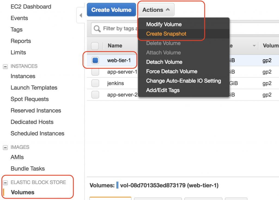This screenshot has height=200, width=279.
Task: Select Force Detach Volume
Action: [x=171, y=71]
